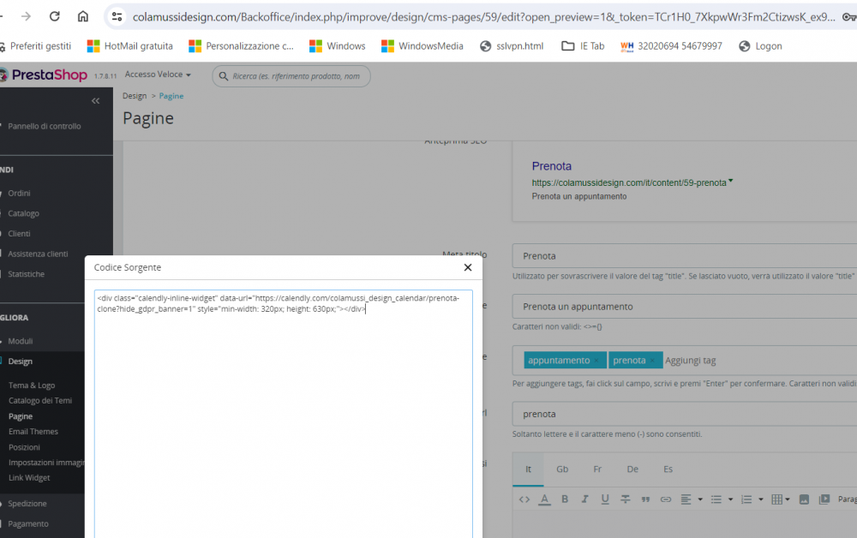The width and height of the screenshot is (857, 538).
Task: Open source code editor button
Action: 524,499
